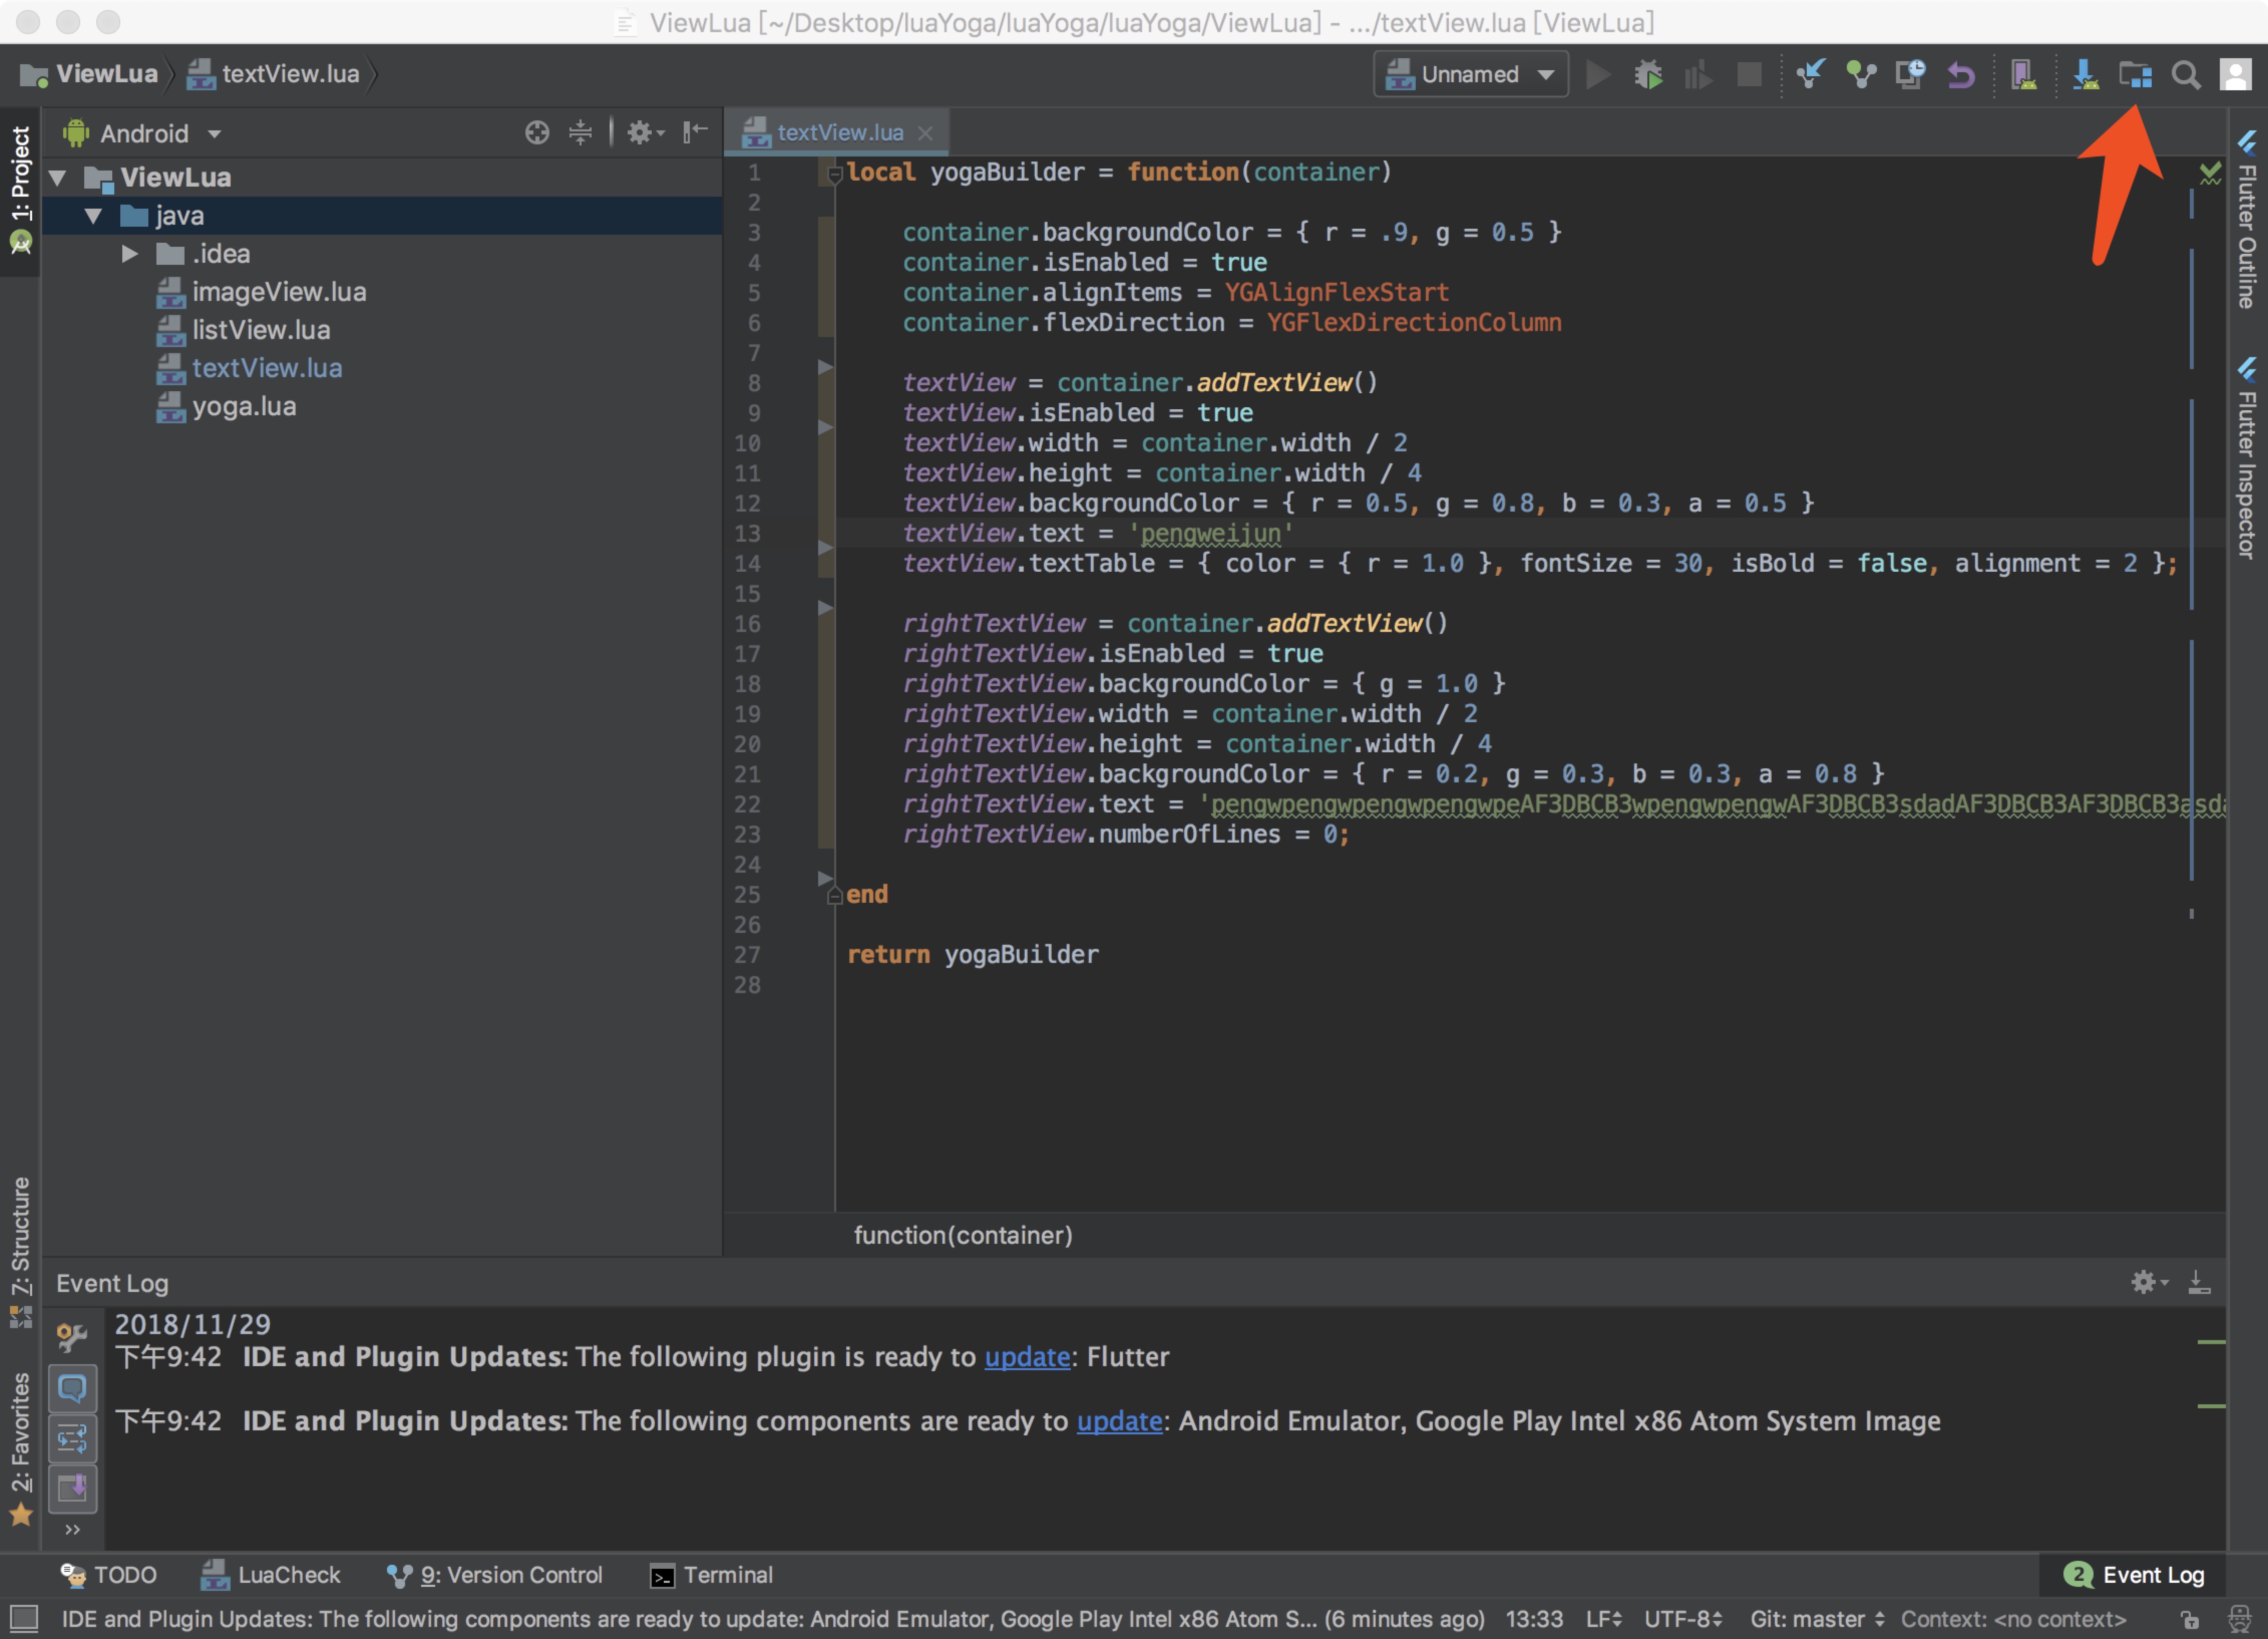The image size is (2268, 1639).
Task: Click Collapse All icon in Project panel
Action: pos(580,132)
